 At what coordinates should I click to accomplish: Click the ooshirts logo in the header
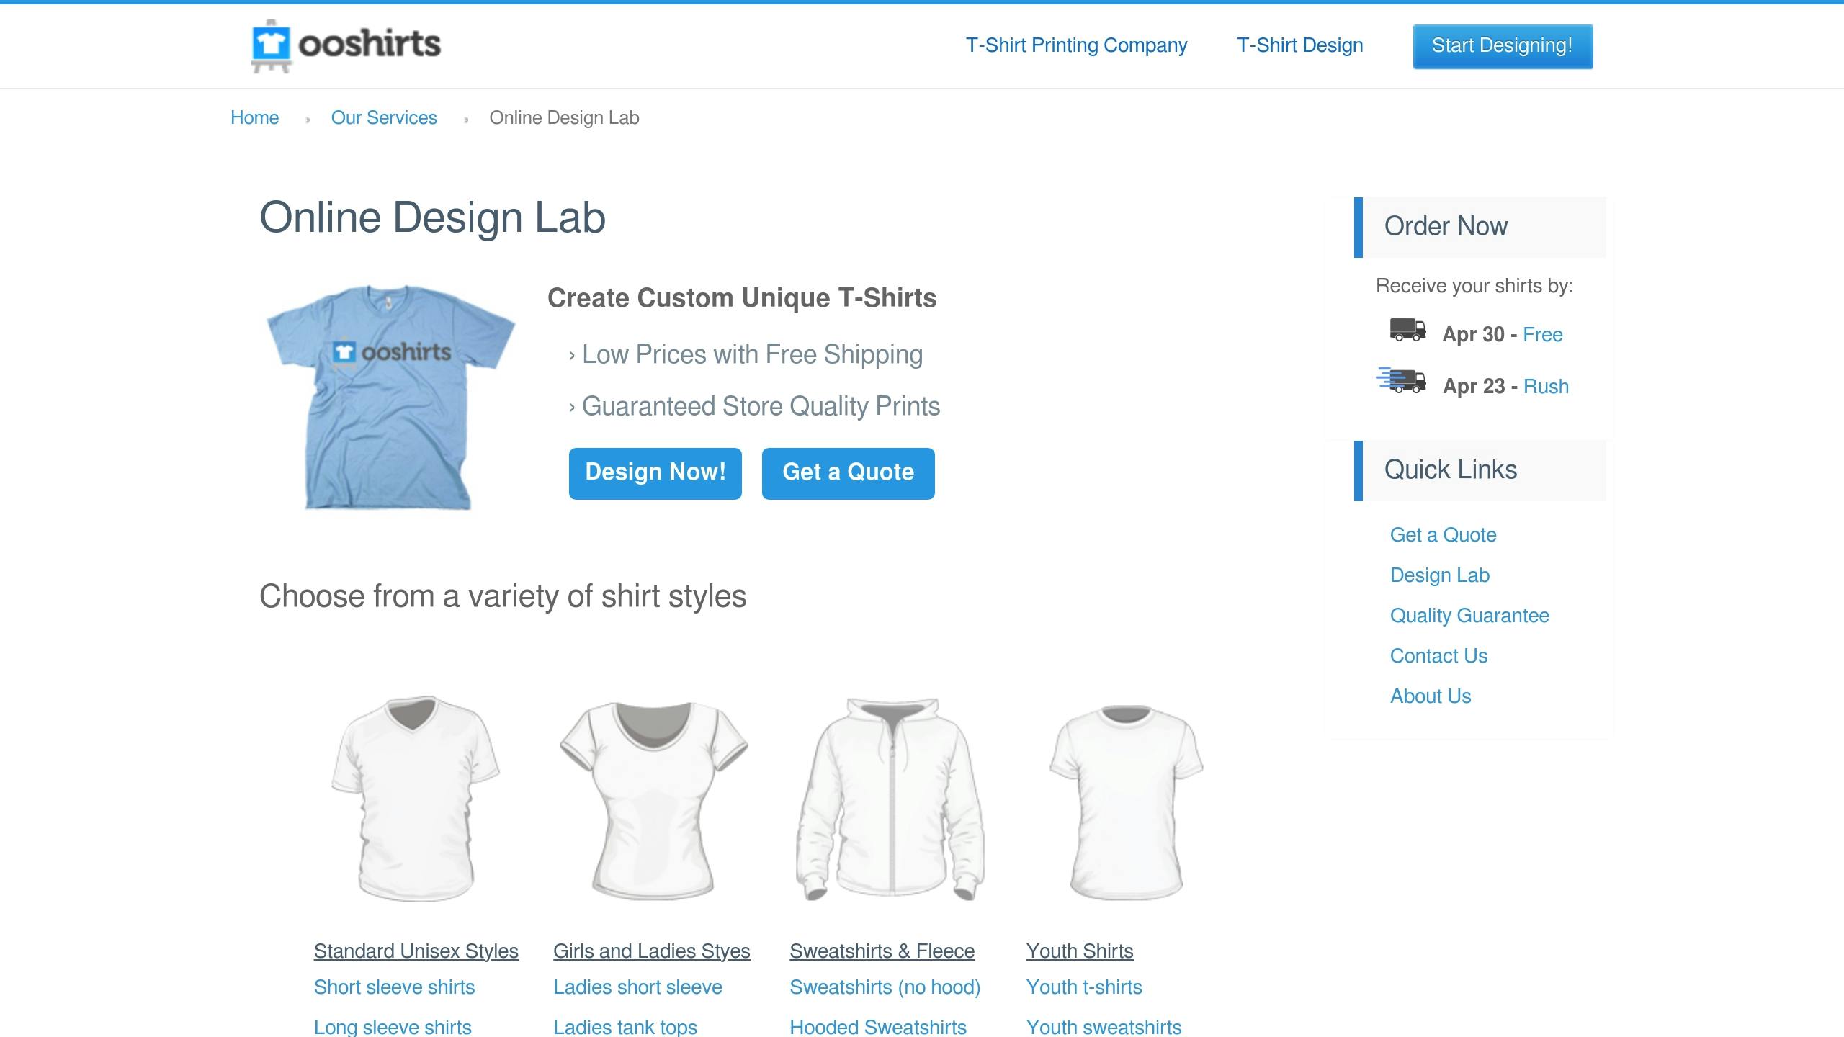click(x=346, y=45)
